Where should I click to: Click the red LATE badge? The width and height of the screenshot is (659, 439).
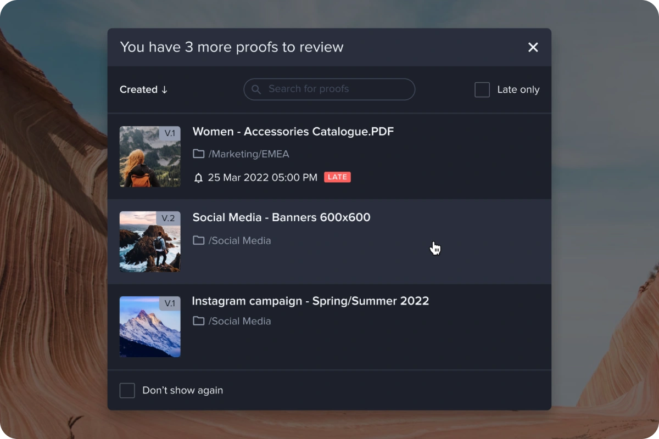pos(337,177)
